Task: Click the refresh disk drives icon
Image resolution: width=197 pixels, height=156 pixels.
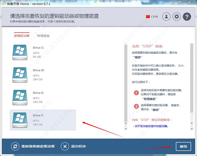Action: (15, 146)
